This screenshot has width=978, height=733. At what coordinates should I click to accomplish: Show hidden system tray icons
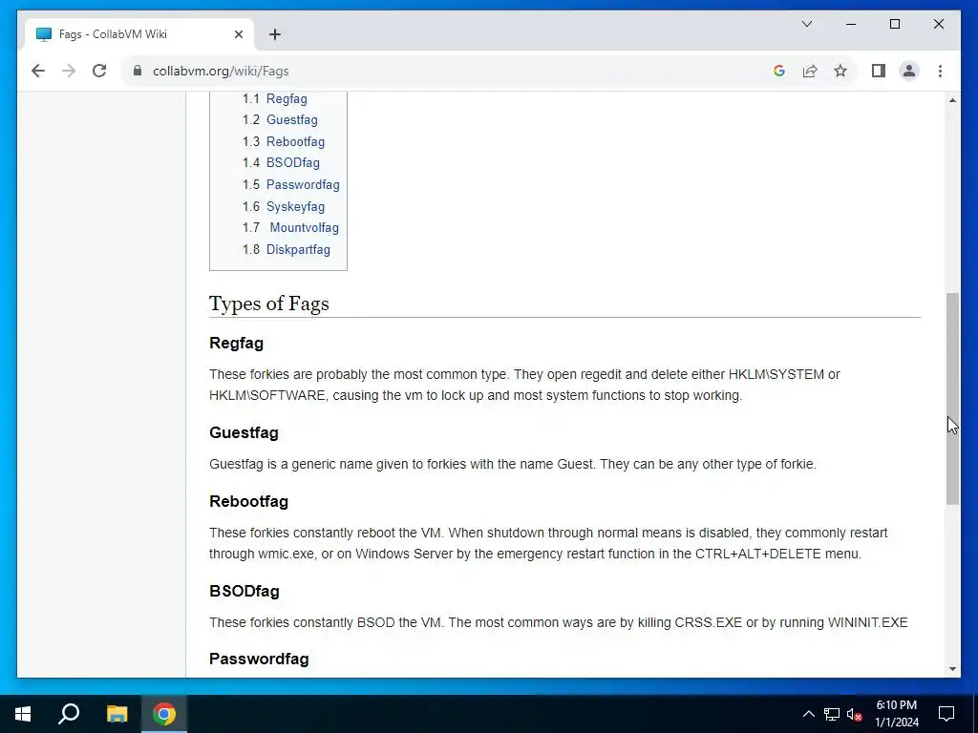coord(808,714)
